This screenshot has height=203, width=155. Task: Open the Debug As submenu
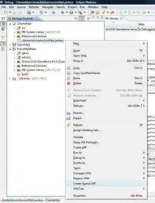(106, 158)
